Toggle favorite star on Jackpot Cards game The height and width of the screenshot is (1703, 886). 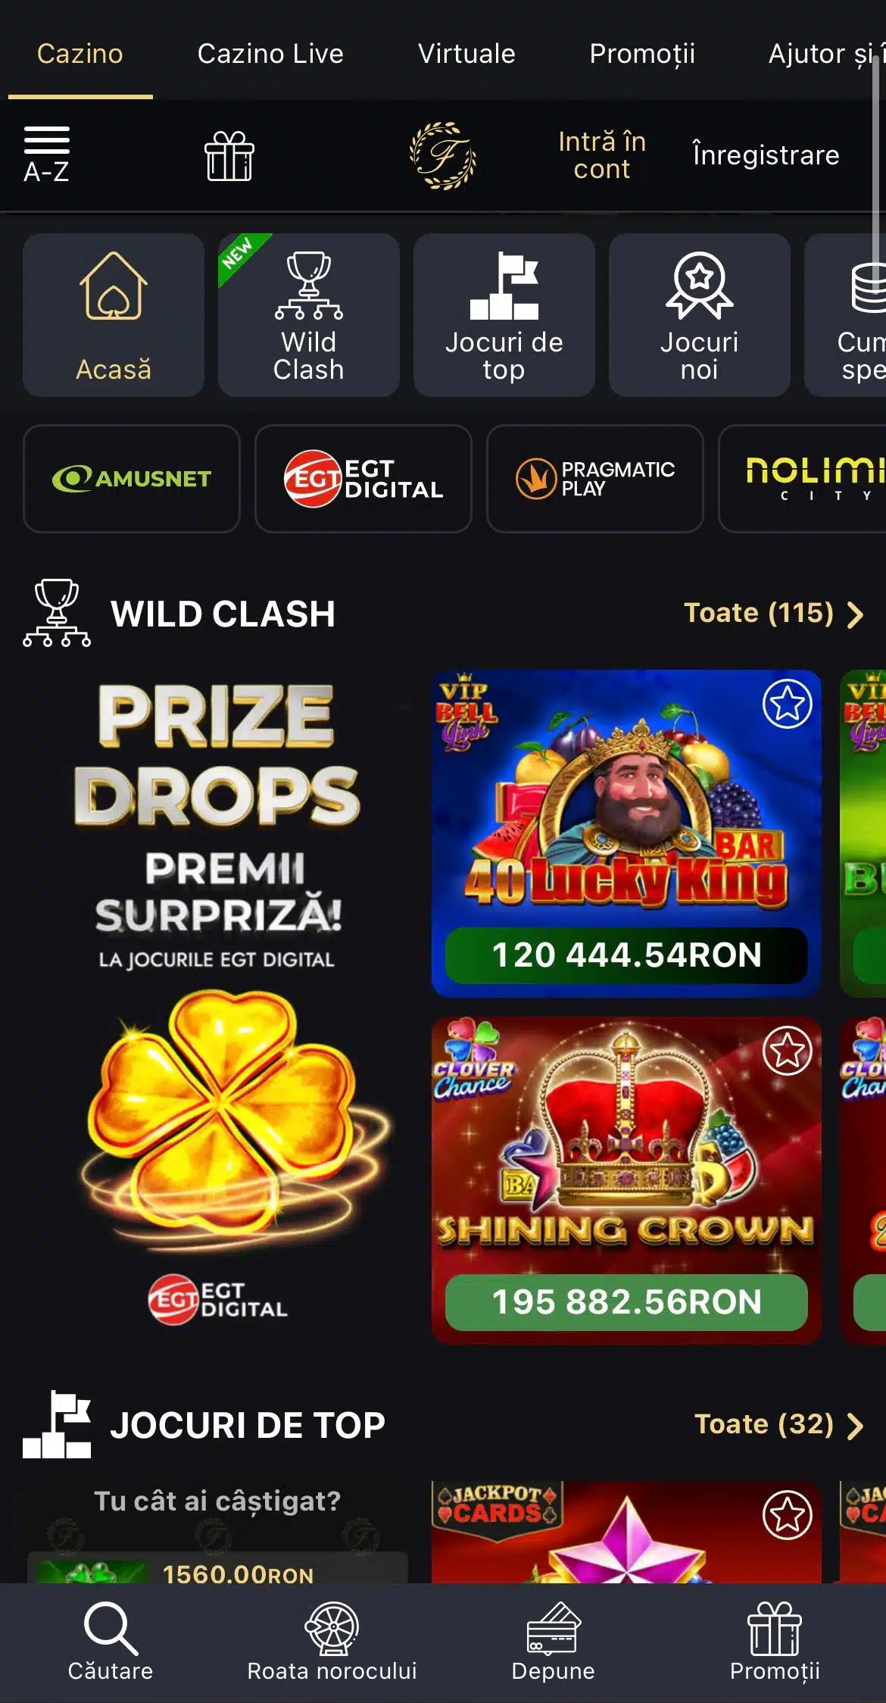(788, 1515)
